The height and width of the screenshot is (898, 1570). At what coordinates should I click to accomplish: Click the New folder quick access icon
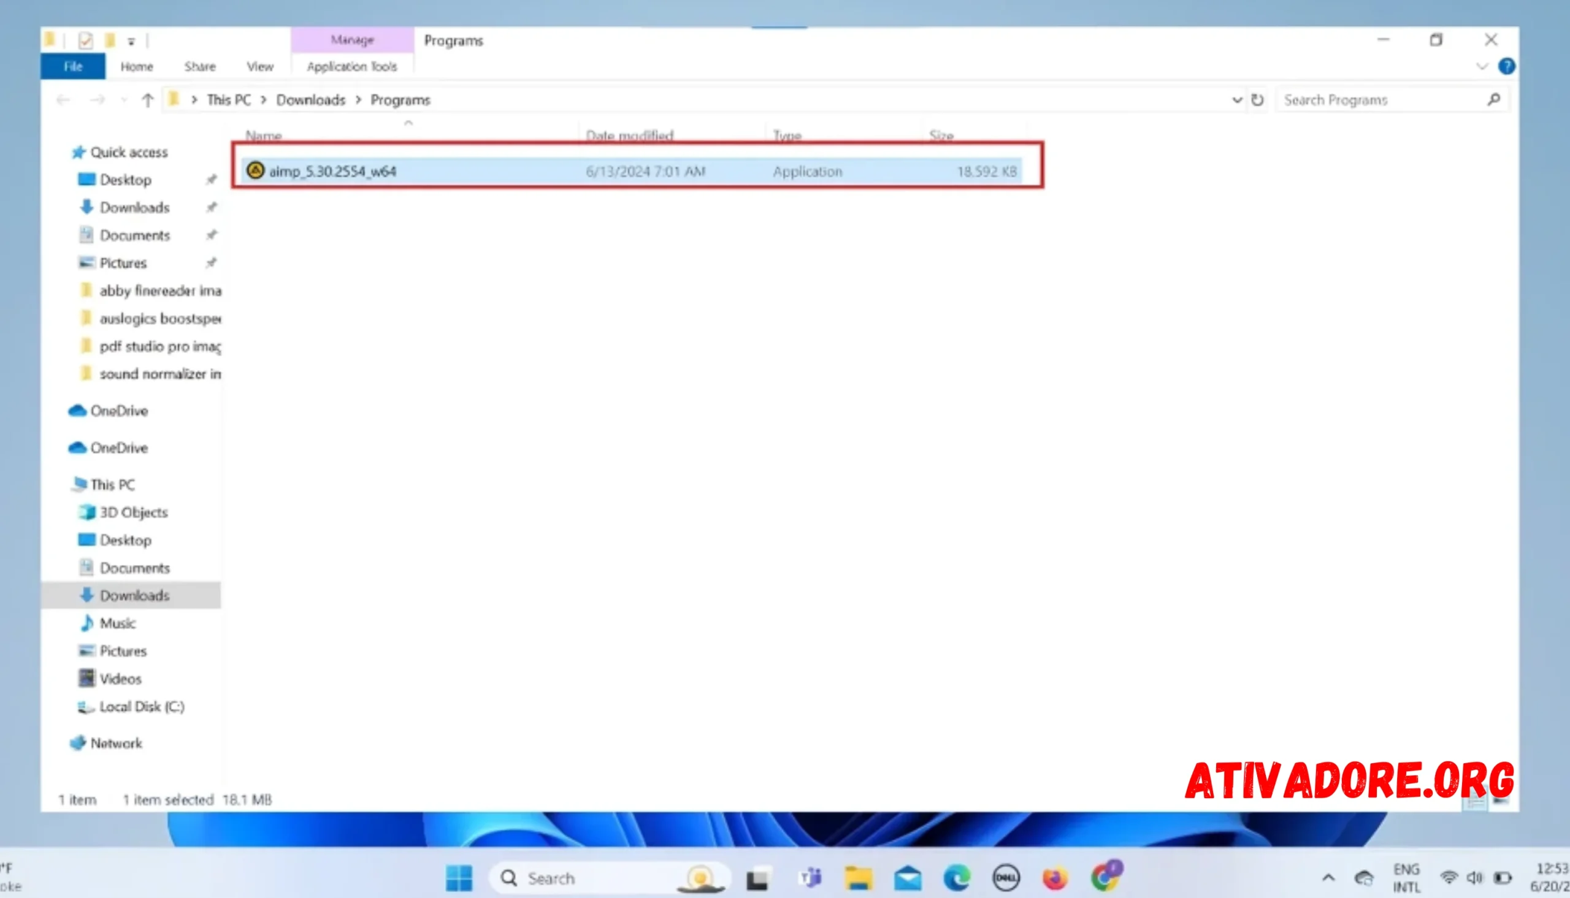(x=110, y=40)
